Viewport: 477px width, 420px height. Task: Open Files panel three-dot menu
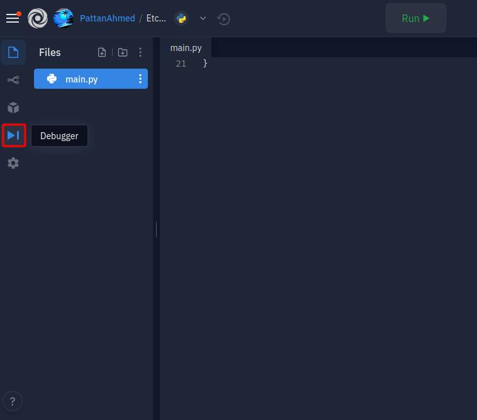[x=140, y=52]
